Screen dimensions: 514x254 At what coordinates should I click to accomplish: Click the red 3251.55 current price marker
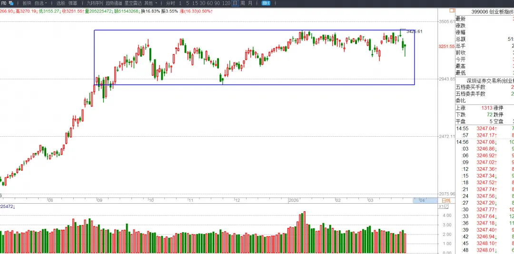pos(446,47)
